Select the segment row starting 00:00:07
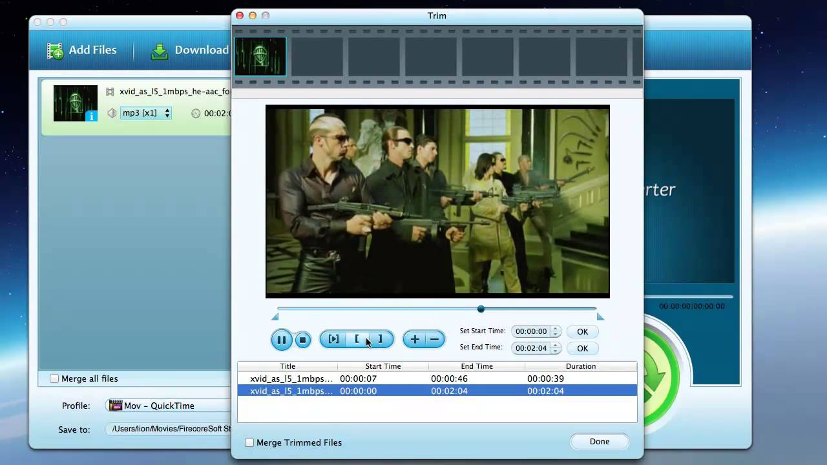The width and height of the screenshot is (827, 465). pyautogui.click(x=437, y=378)
